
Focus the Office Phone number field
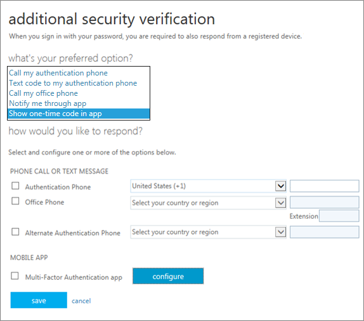(325, 202)
